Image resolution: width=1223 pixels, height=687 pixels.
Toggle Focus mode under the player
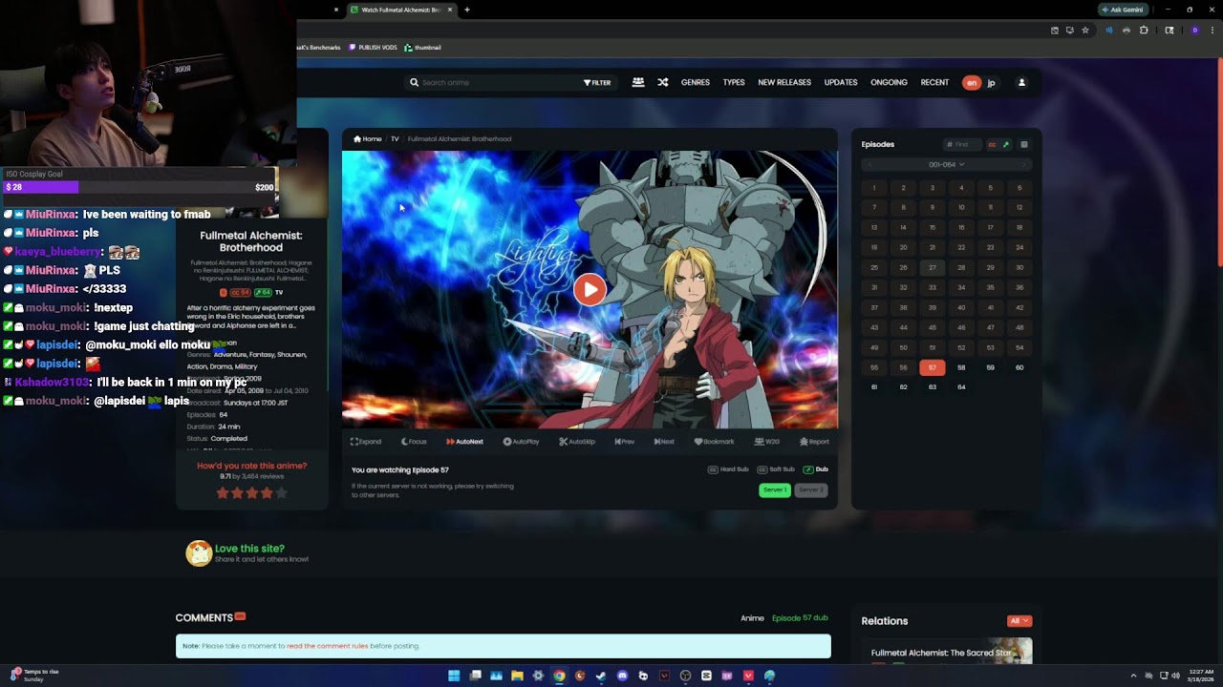(414, 442)
